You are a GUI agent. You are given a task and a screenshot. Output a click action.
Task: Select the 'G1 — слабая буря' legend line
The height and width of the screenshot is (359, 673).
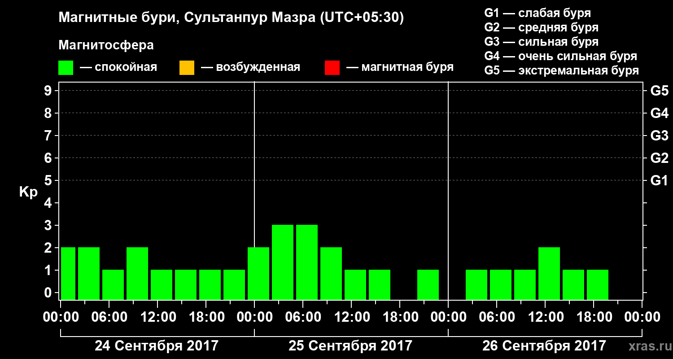[538, 13]
